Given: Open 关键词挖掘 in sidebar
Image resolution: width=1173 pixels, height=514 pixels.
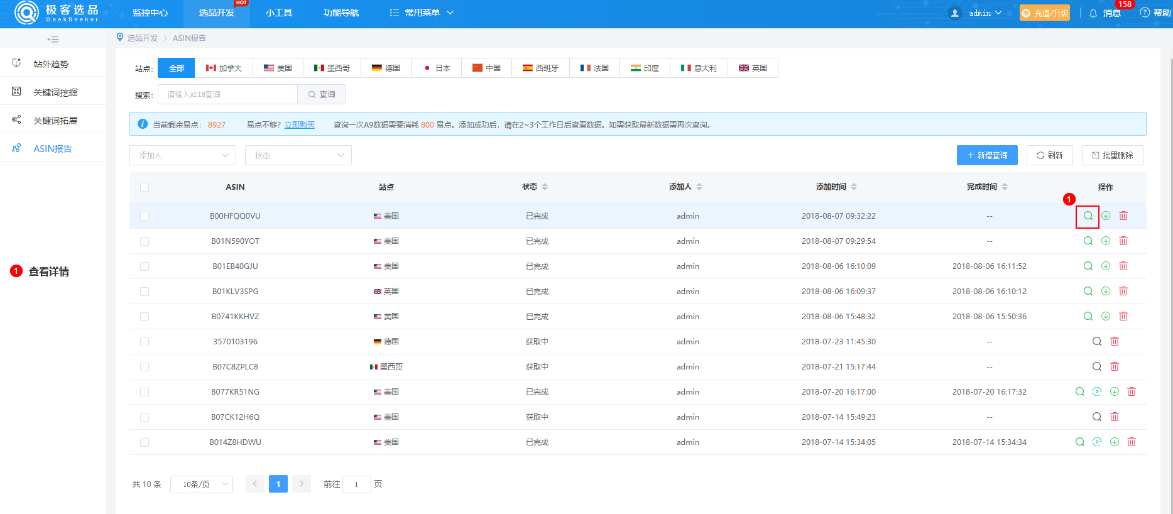Looking at the screenshot, I should [x=53, y=92].
